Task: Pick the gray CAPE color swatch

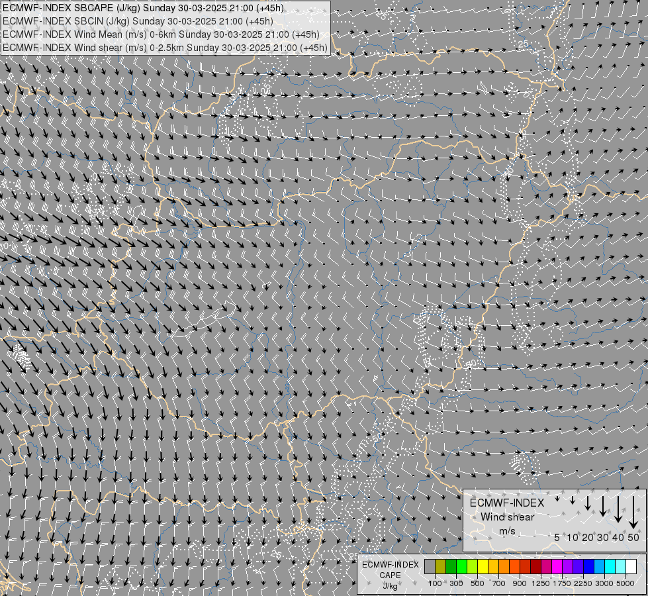Action: click(x=430, y=567)
